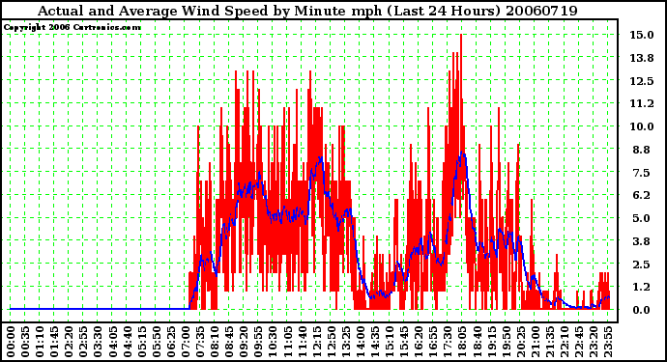Click the 08:10 time label

pos(215,342)
